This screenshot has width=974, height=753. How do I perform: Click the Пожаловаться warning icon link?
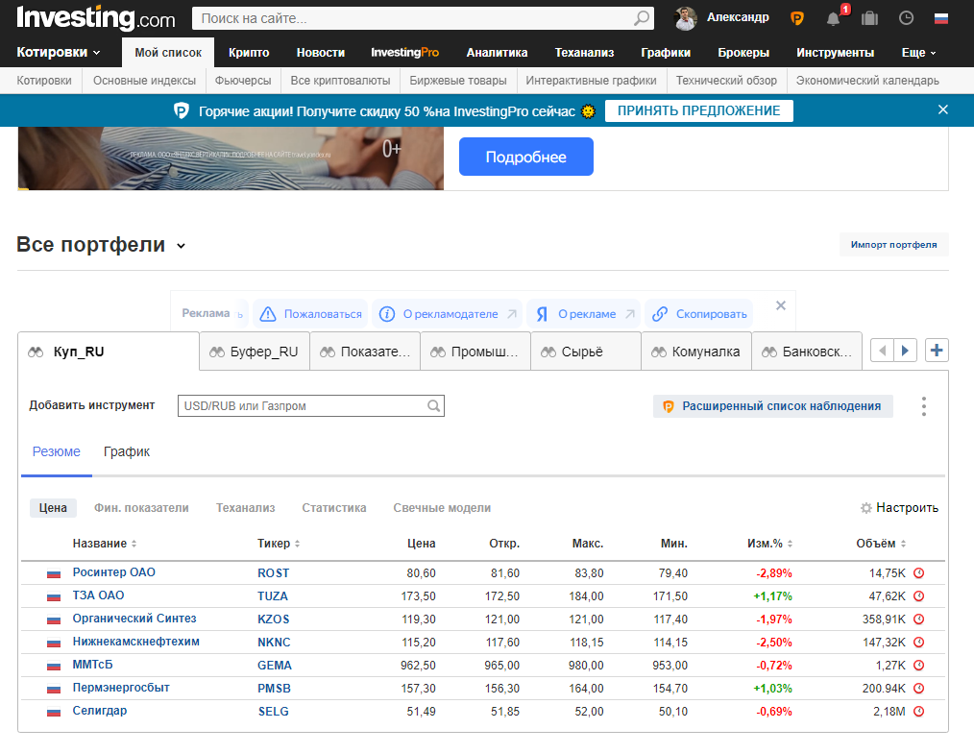click(310, 314)
